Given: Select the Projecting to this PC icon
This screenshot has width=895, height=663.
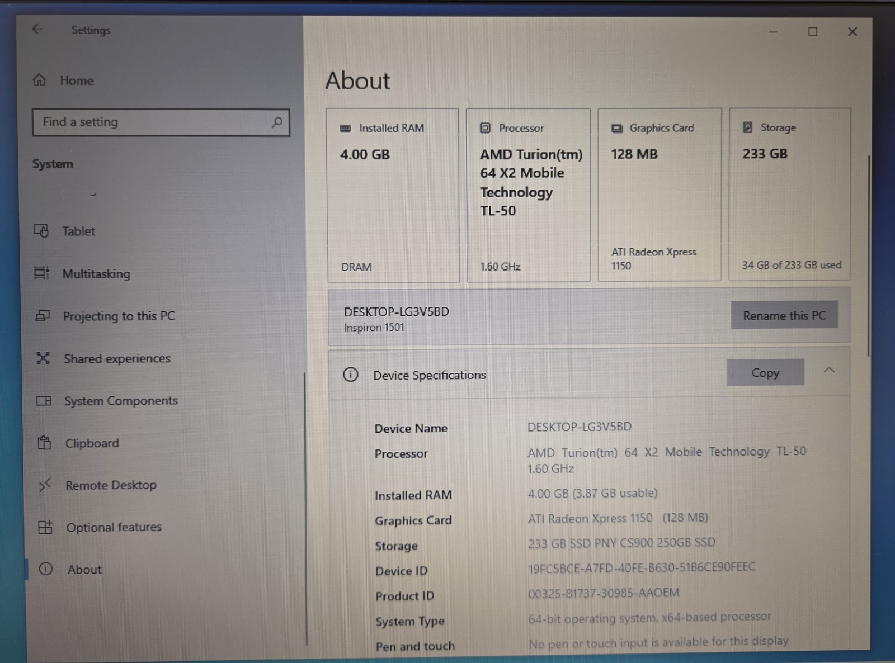Looking at the screenshot, I should (x=43, y=316).
